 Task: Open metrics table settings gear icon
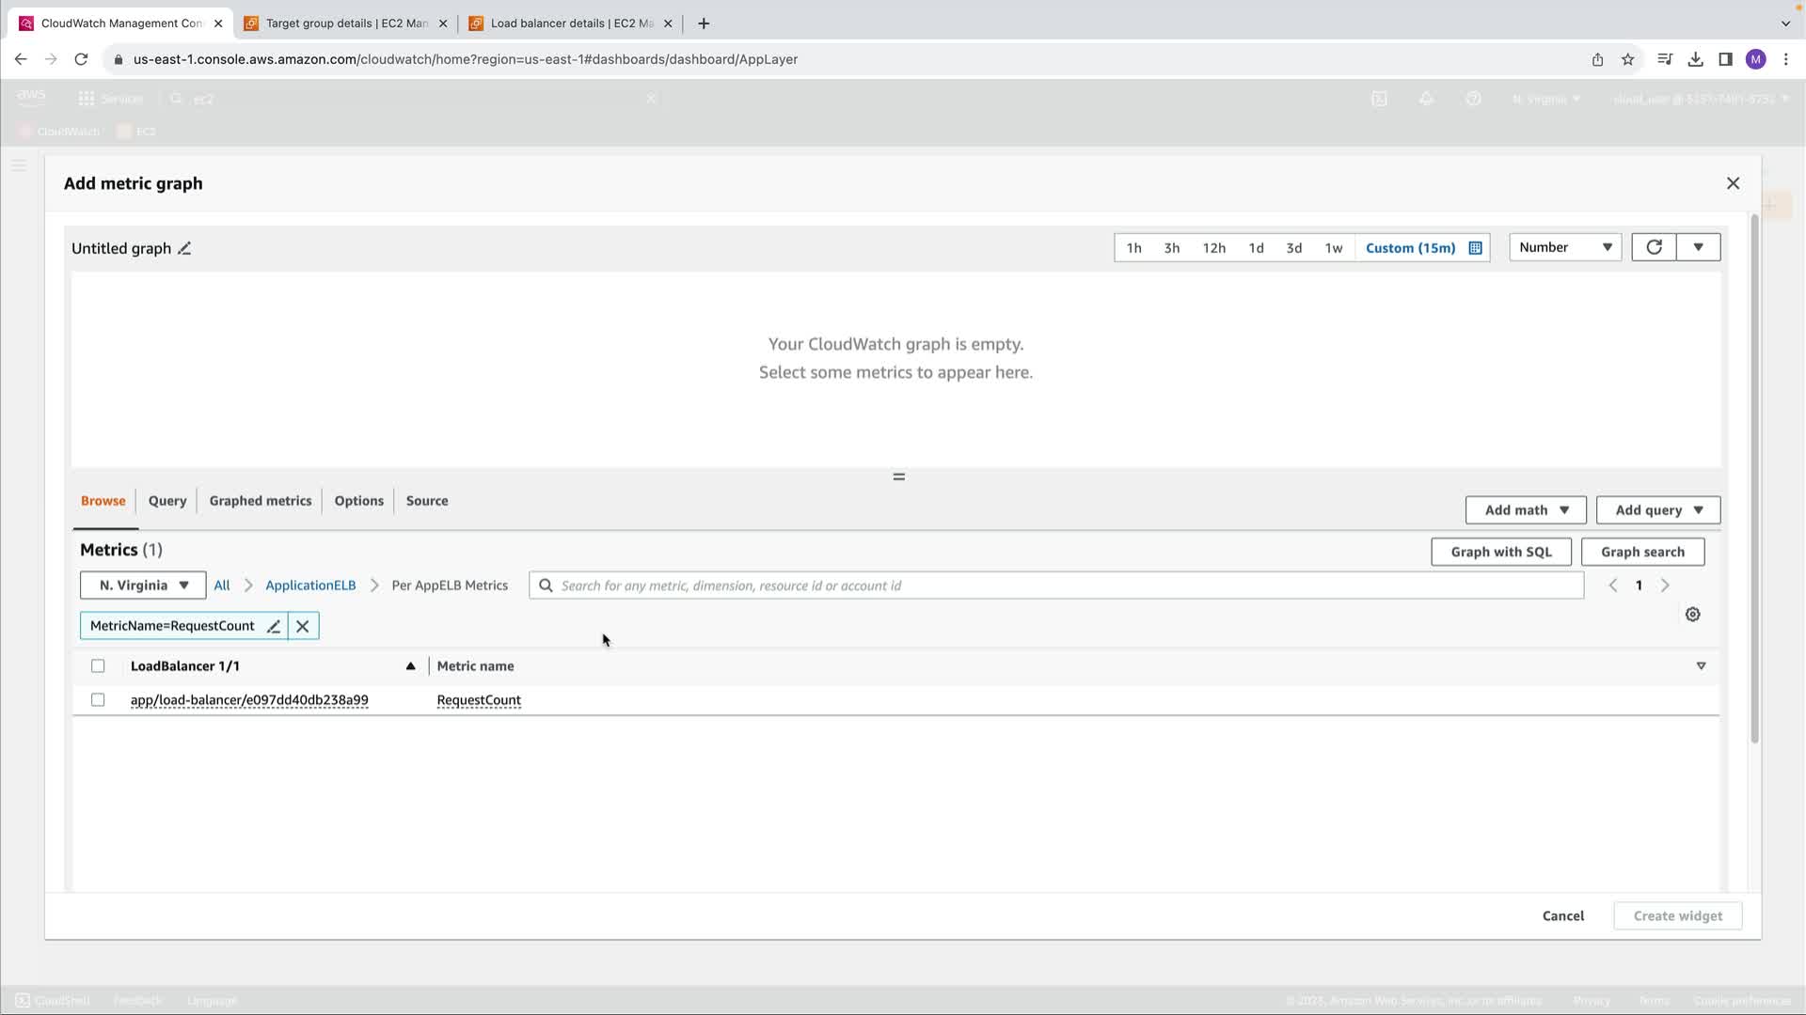(1692, 615)
